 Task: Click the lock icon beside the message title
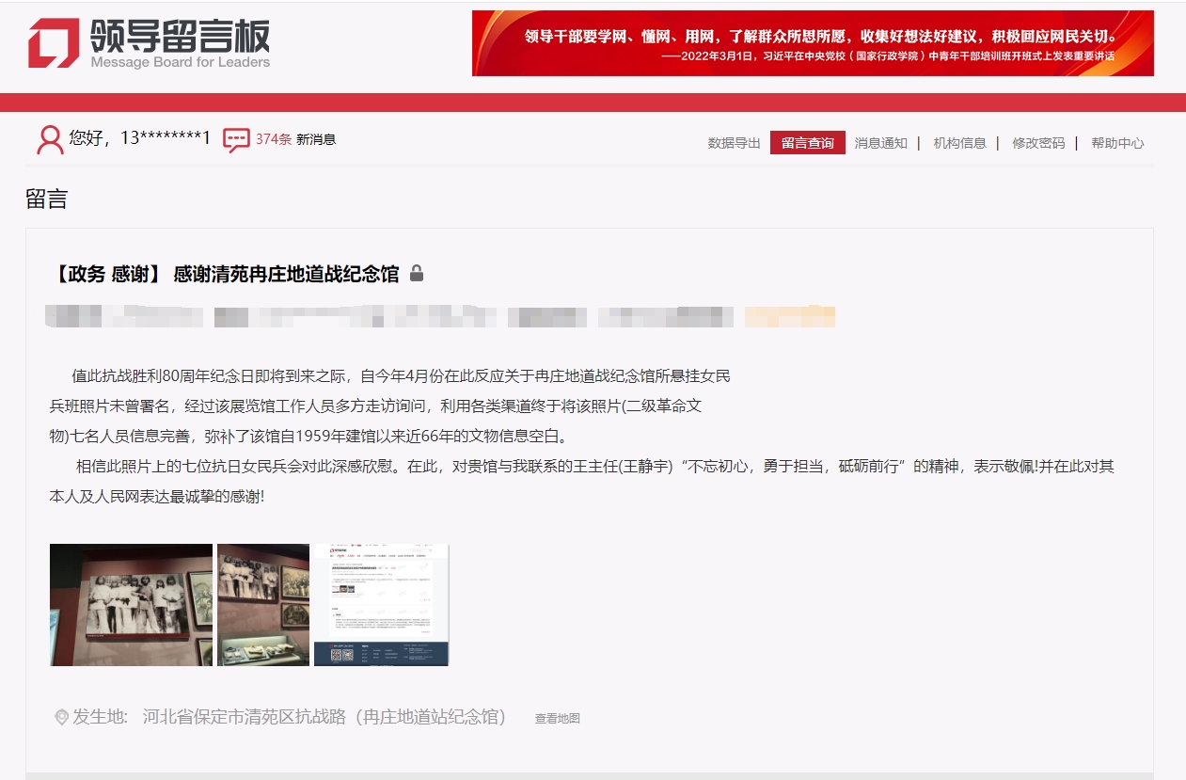[x=417, y=274]
